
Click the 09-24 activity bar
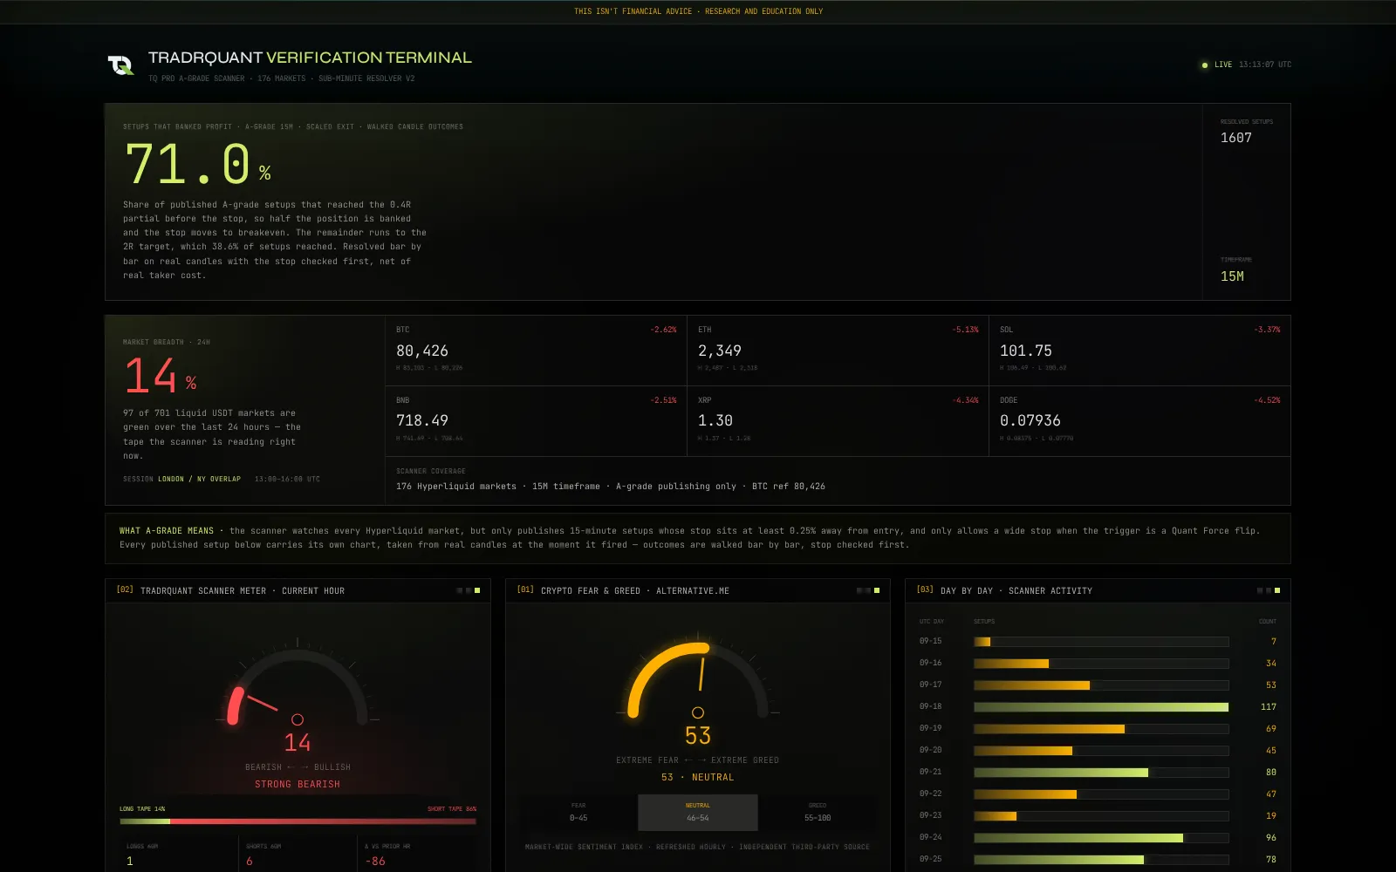1101,837
